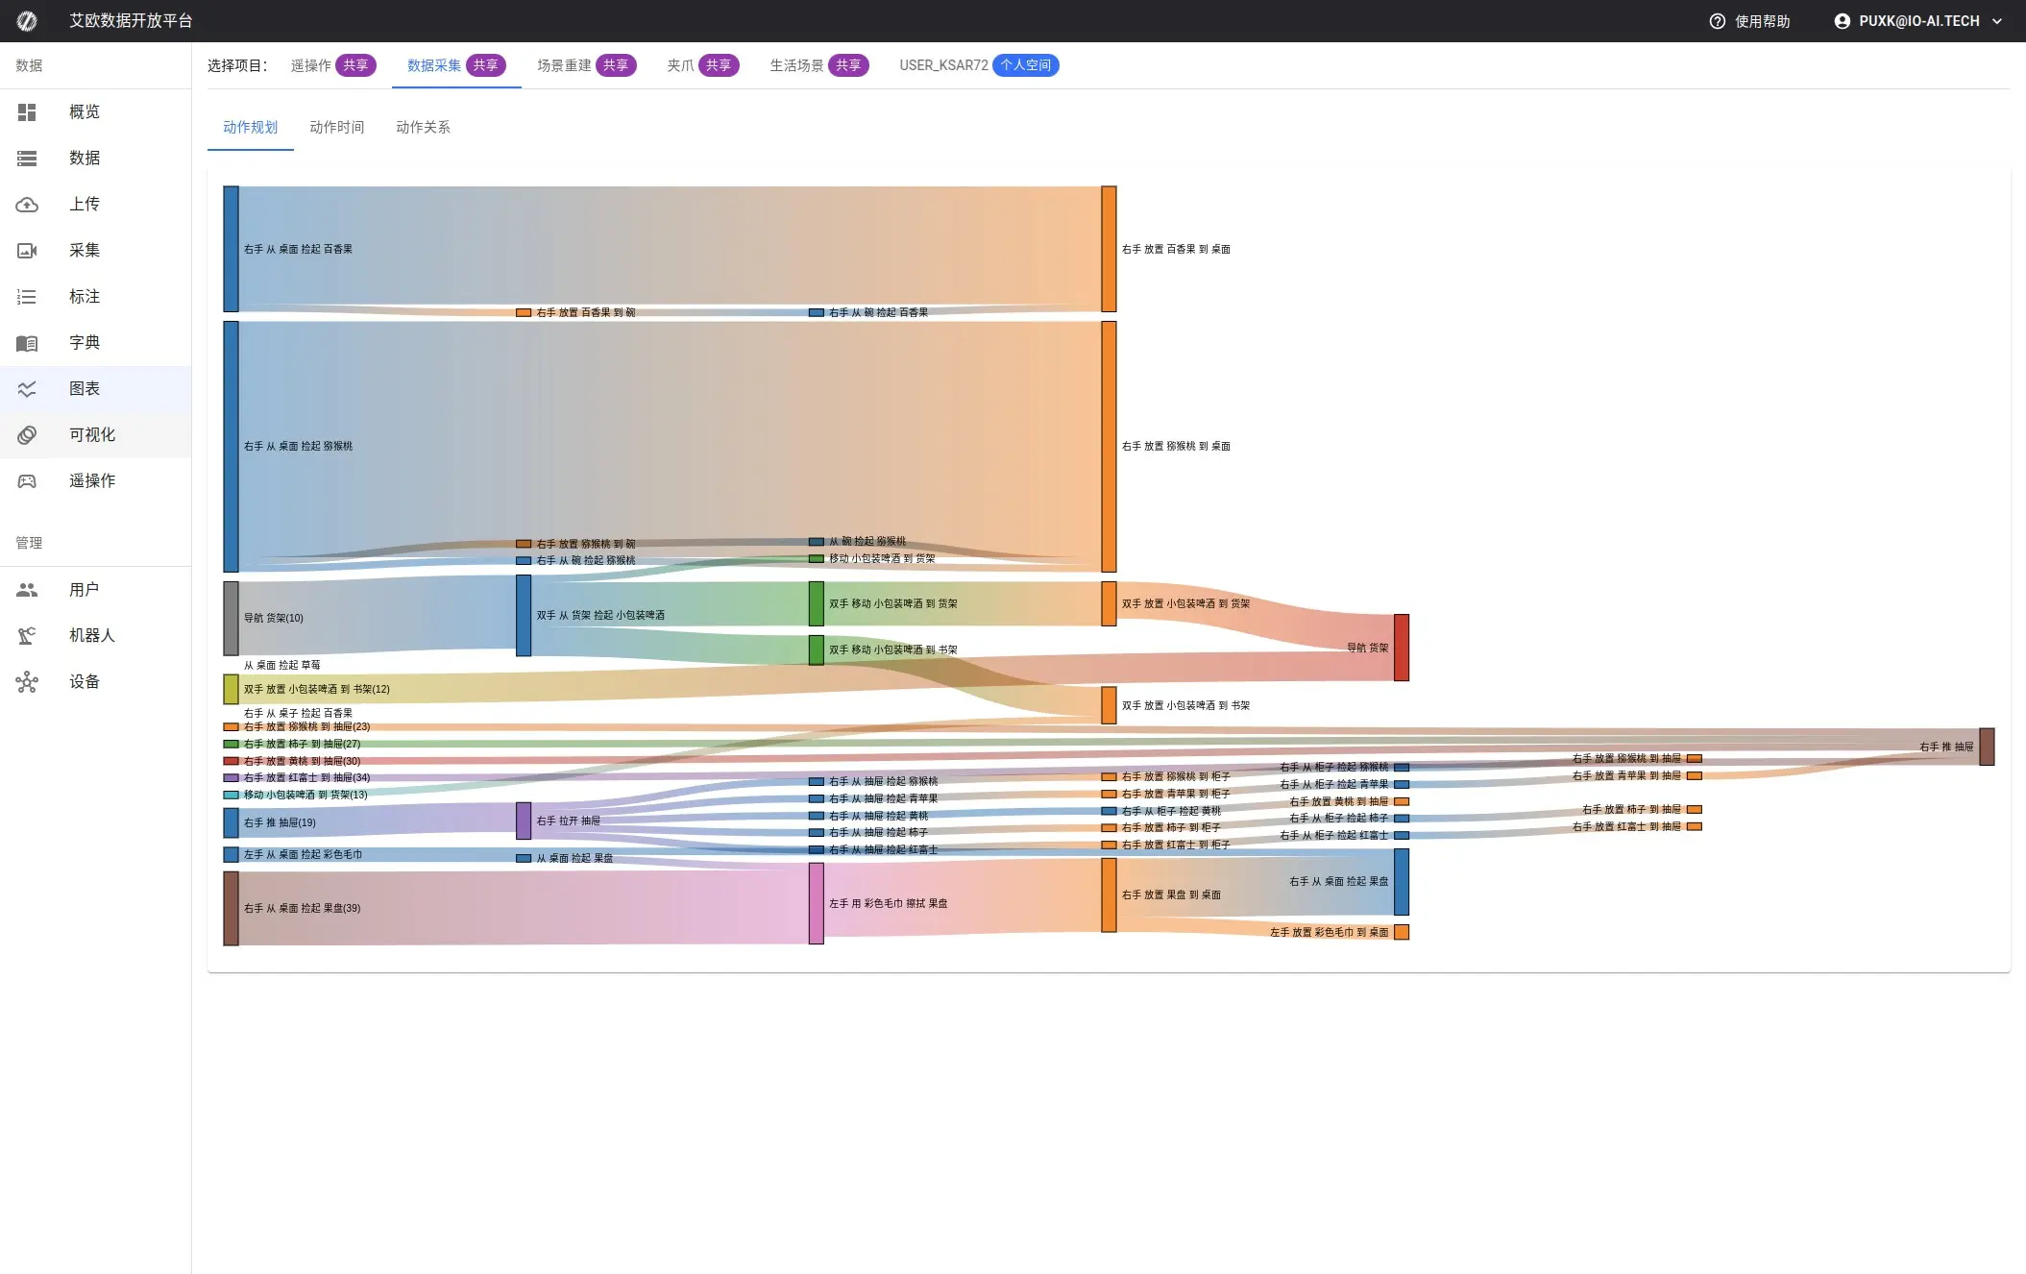The image size is (2026, 1274).
Task: Click the data collection camera icon
Action: pos(27,251)
